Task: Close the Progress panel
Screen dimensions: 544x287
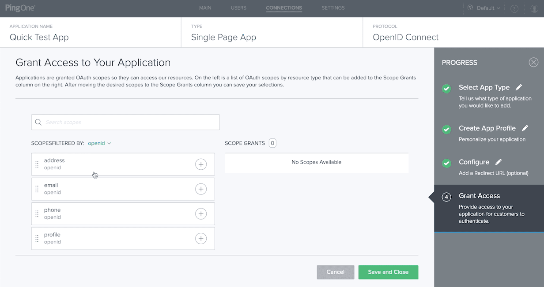Action: 533,62
